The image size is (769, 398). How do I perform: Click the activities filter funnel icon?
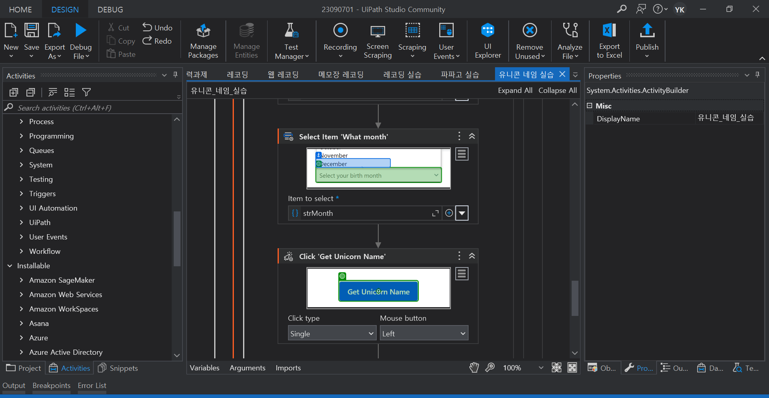[x=86, y=92]
